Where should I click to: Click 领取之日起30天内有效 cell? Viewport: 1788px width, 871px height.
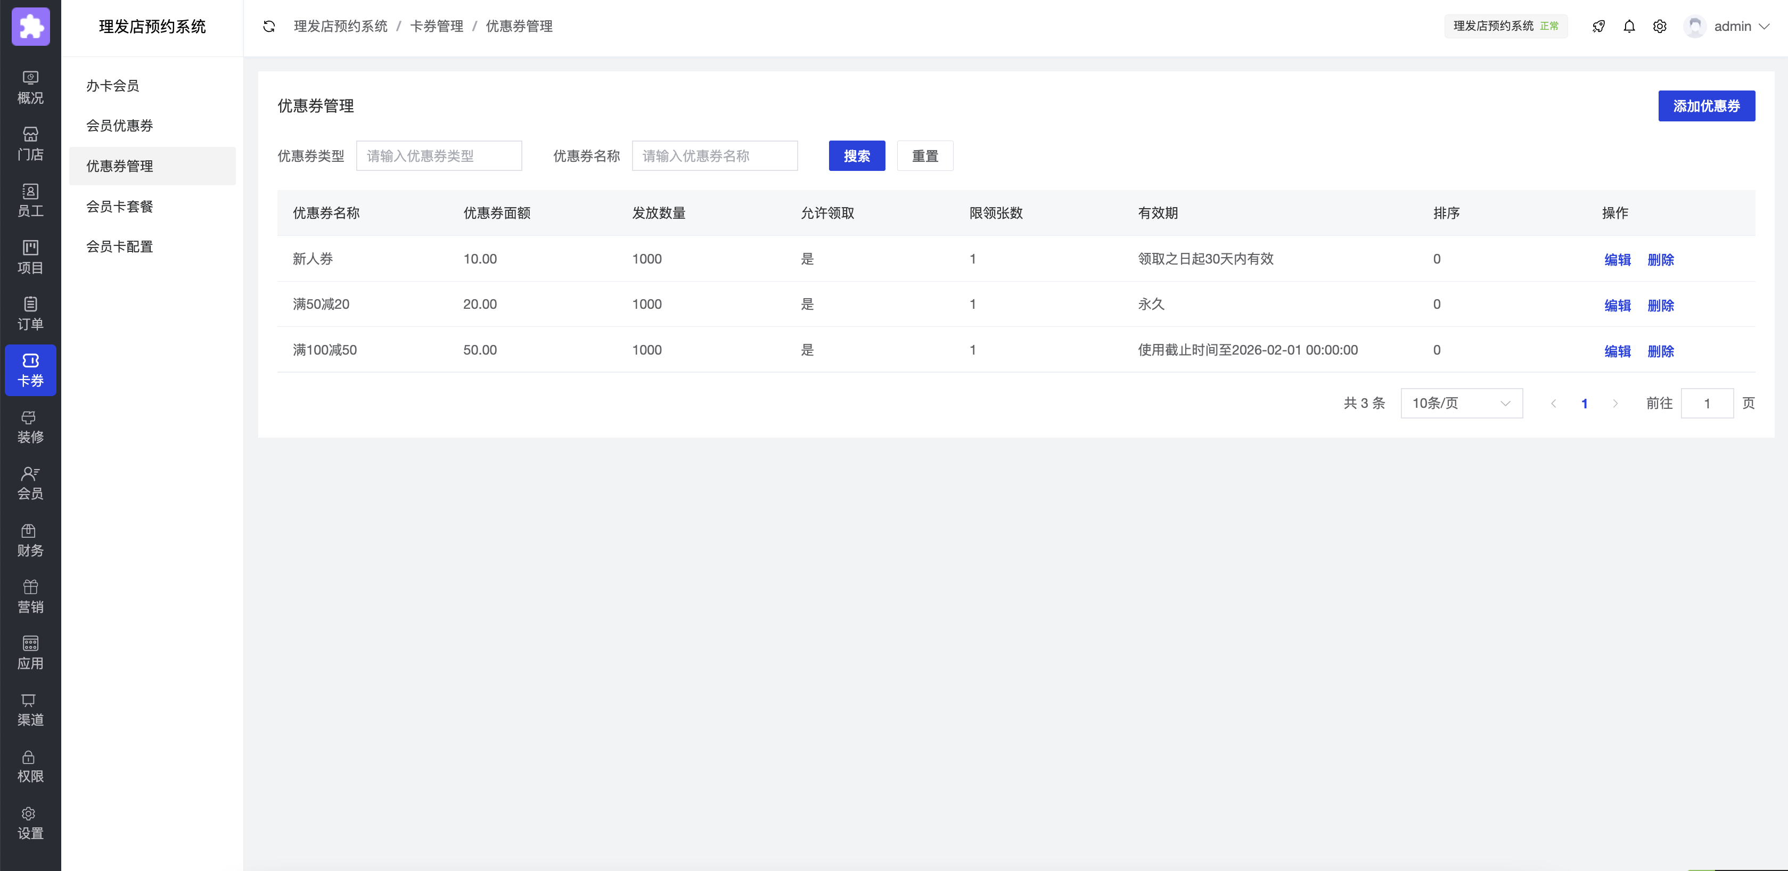point(1205,259)
